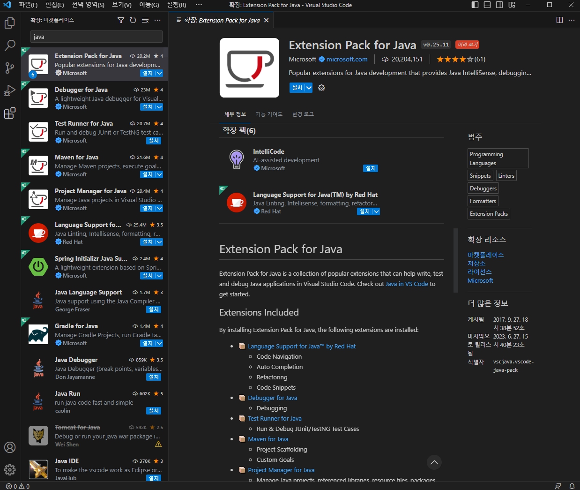The height and width of the screenshot is (490, 580).
Task: Click the readme vertical scrollbar
Action: click(456, 260)
